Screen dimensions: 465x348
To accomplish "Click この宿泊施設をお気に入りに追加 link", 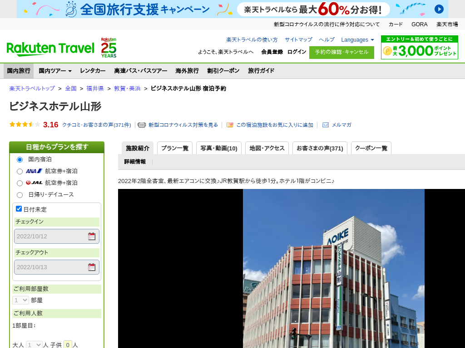I will [x=275, y=125].
